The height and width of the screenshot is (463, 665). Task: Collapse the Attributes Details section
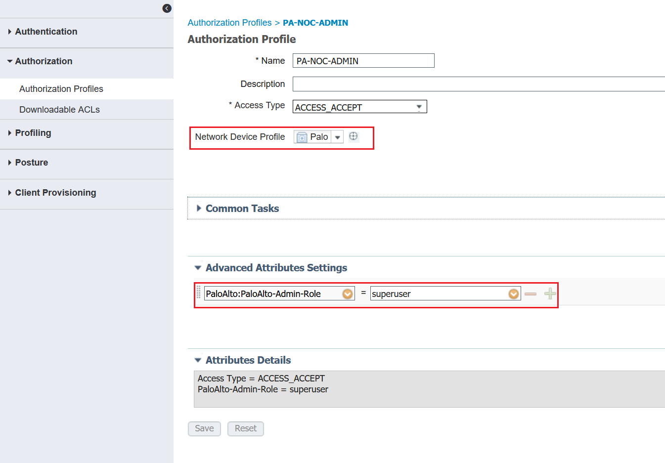[x=197, y=360]
